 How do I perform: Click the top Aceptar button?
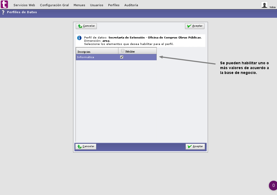[195, 26]
